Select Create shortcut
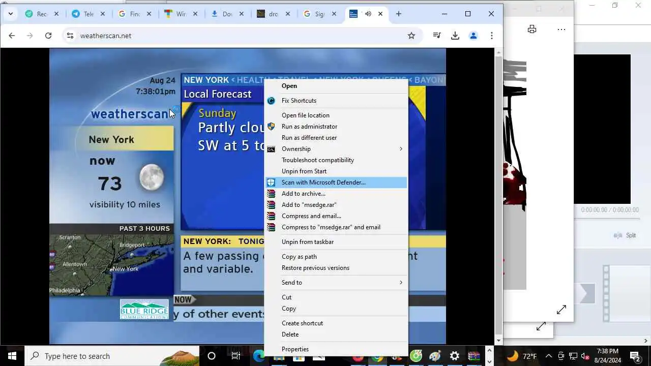The width and height of the screenshot is (651, 366). pyautogui.click(x=302, y=323)
